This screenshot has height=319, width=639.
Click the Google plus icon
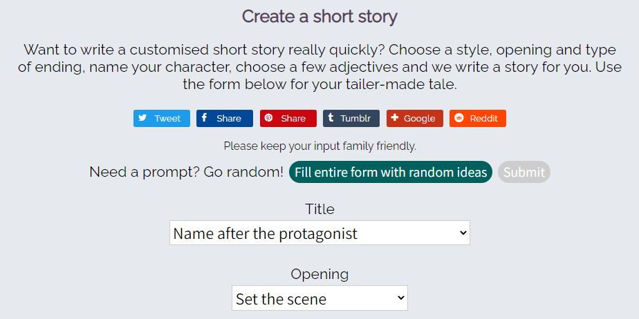point(394,118)
